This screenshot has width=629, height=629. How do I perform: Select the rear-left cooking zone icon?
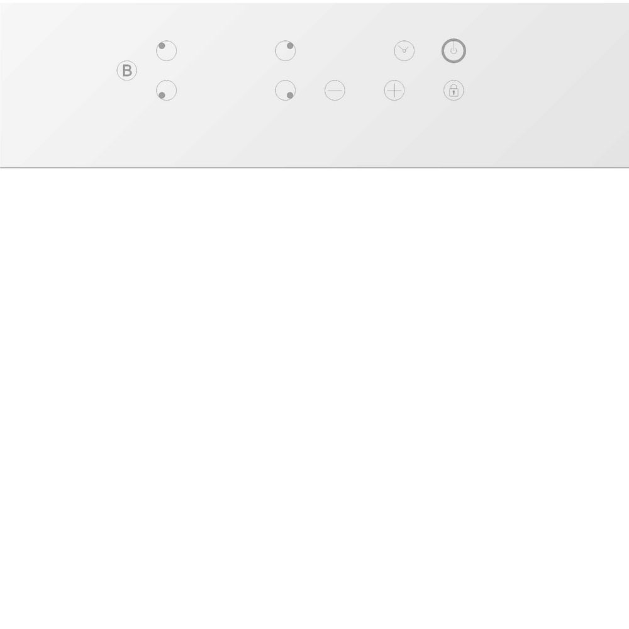[x=167, y=51]
